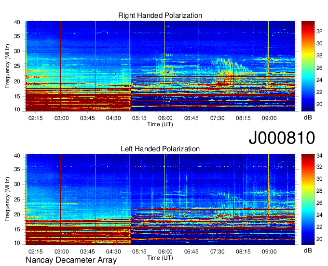Click 06:00 tick on Right Handed time axis
Viewport: 328px width, 266px height.
165,118
